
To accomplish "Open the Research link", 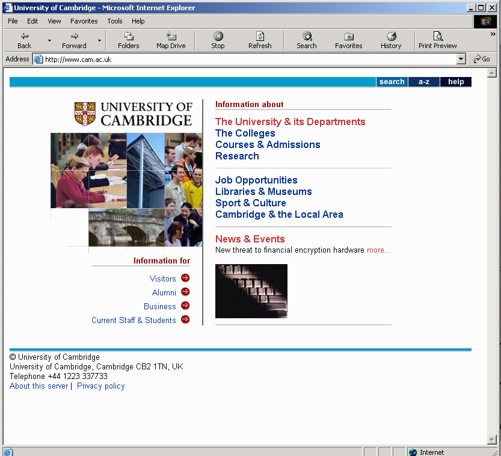I will (x=237, y=156).
